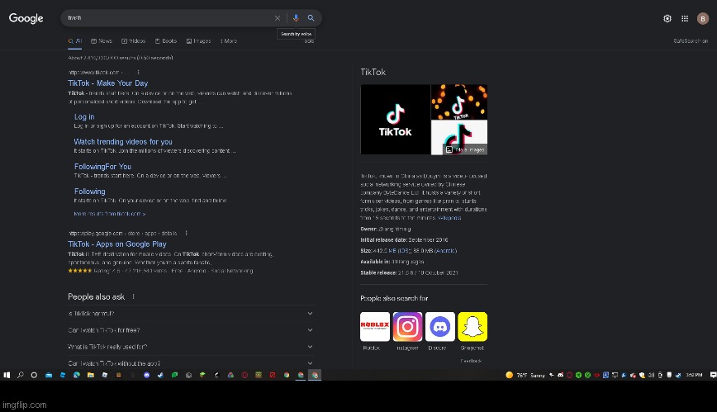Image resolution: width=717 pixels, height=412 pixels.
Task: Click the Instagram related search icon
Action: pos(407,326)
